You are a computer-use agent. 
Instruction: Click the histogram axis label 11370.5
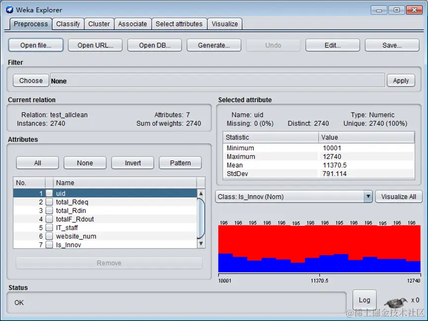[x=319, y=280]
